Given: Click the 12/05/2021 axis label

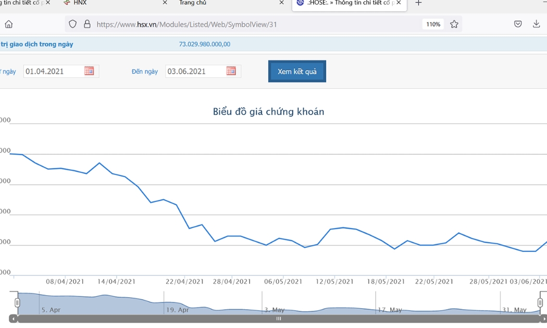Looking at the screenshot, I should coord(334,282).
